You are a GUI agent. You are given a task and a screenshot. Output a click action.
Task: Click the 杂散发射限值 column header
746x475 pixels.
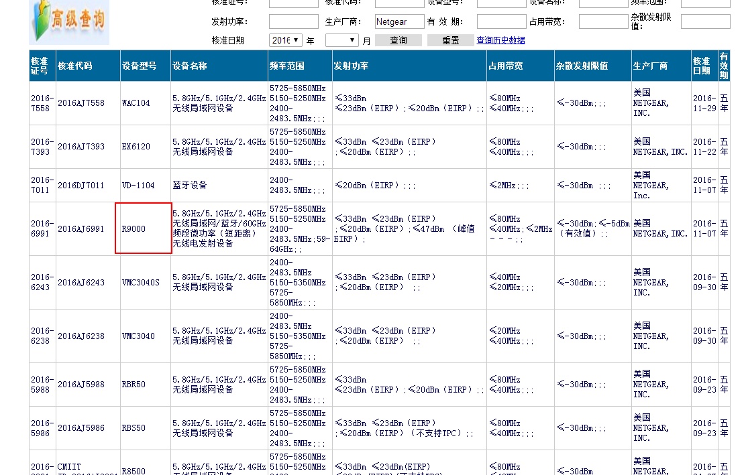593,66
